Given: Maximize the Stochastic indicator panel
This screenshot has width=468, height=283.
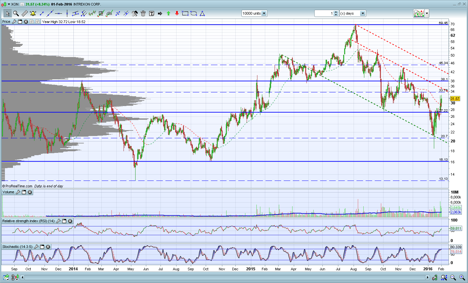Looking at the screenshot, I should 42,247.
